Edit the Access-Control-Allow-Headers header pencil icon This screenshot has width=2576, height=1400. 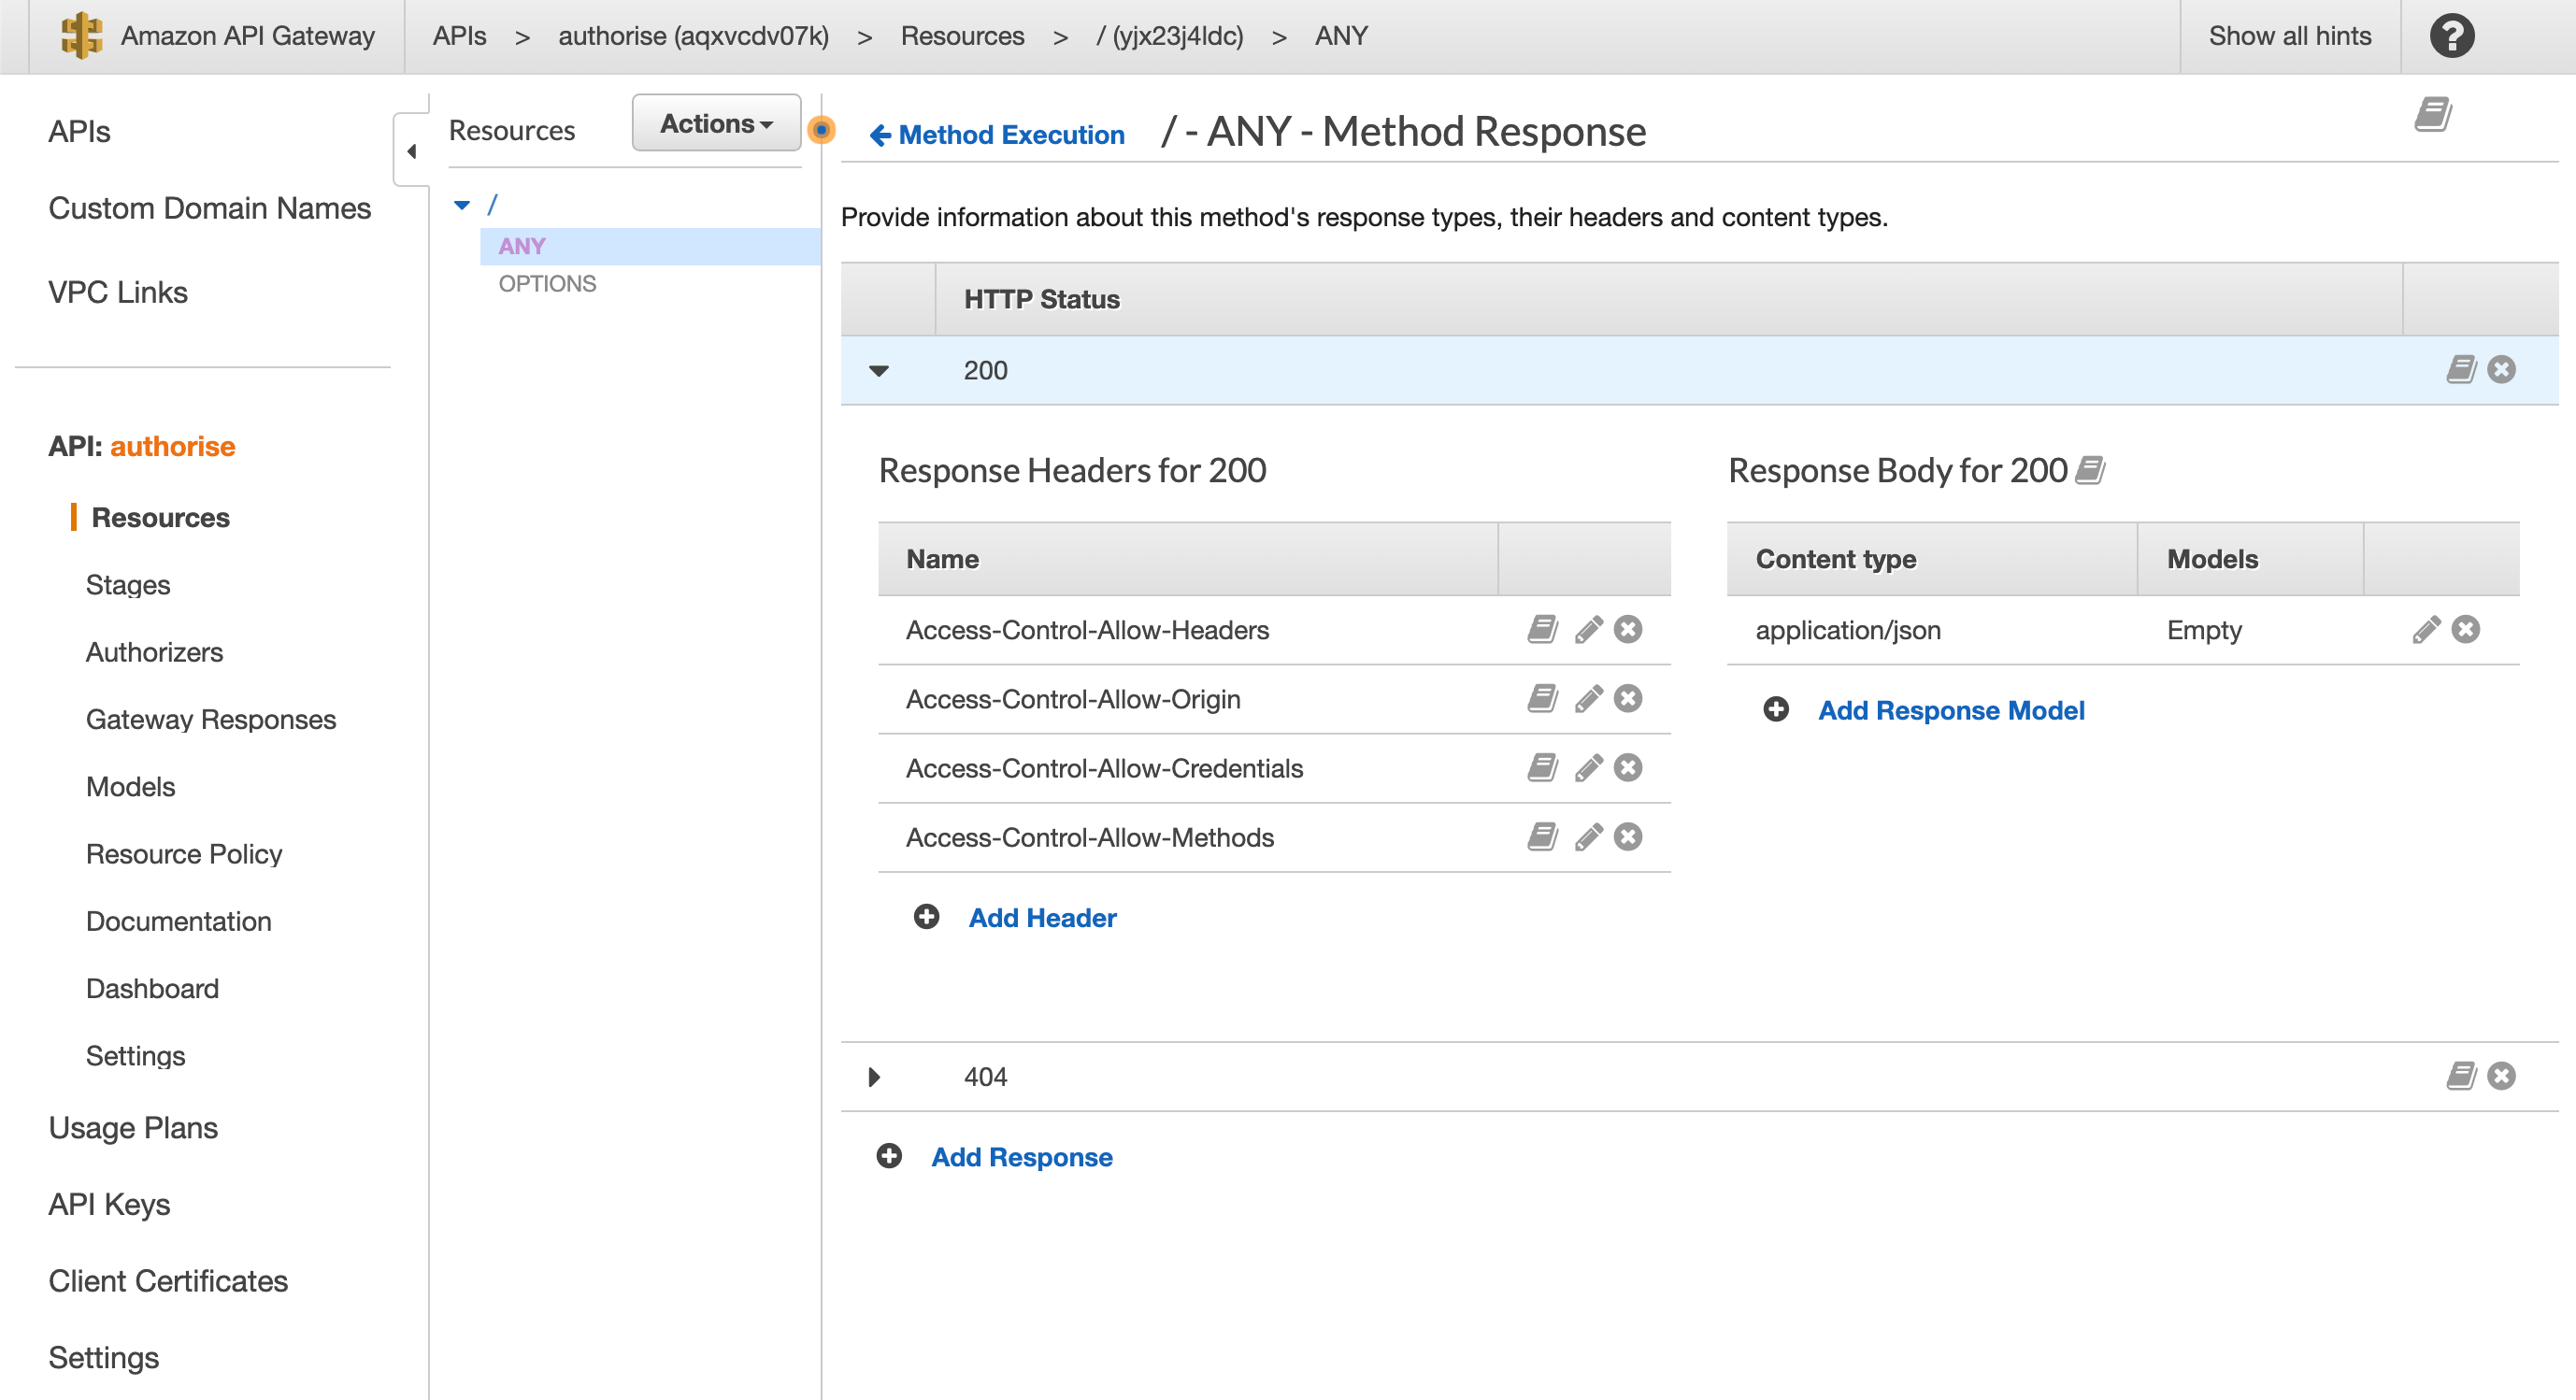click(1587, 629)
